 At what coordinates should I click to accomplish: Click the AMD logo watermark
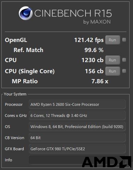107,162
